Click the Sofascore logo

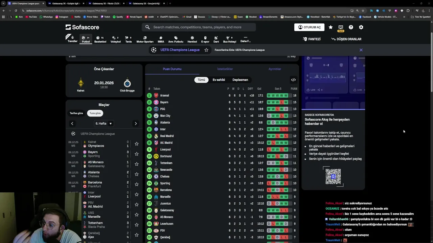[x=82, y=27]
